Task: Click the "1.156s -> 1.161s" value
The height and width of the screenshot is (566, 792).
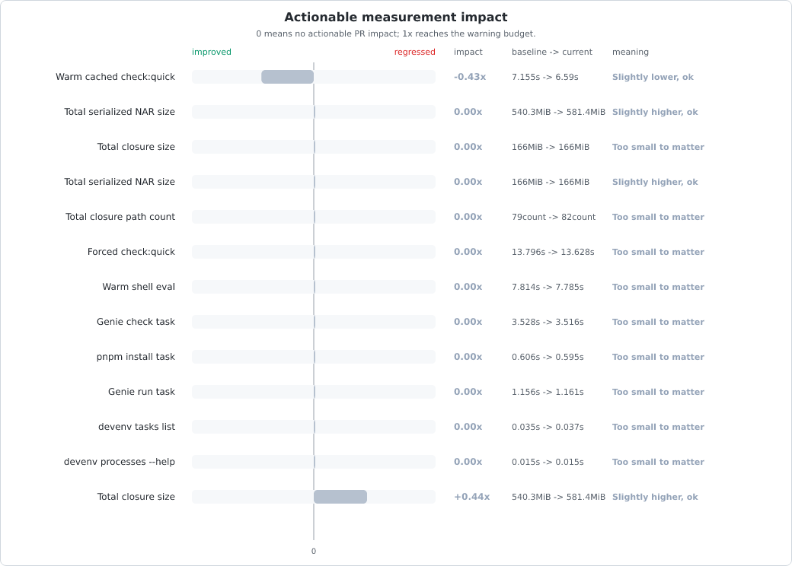Action: tap(548, 392)
